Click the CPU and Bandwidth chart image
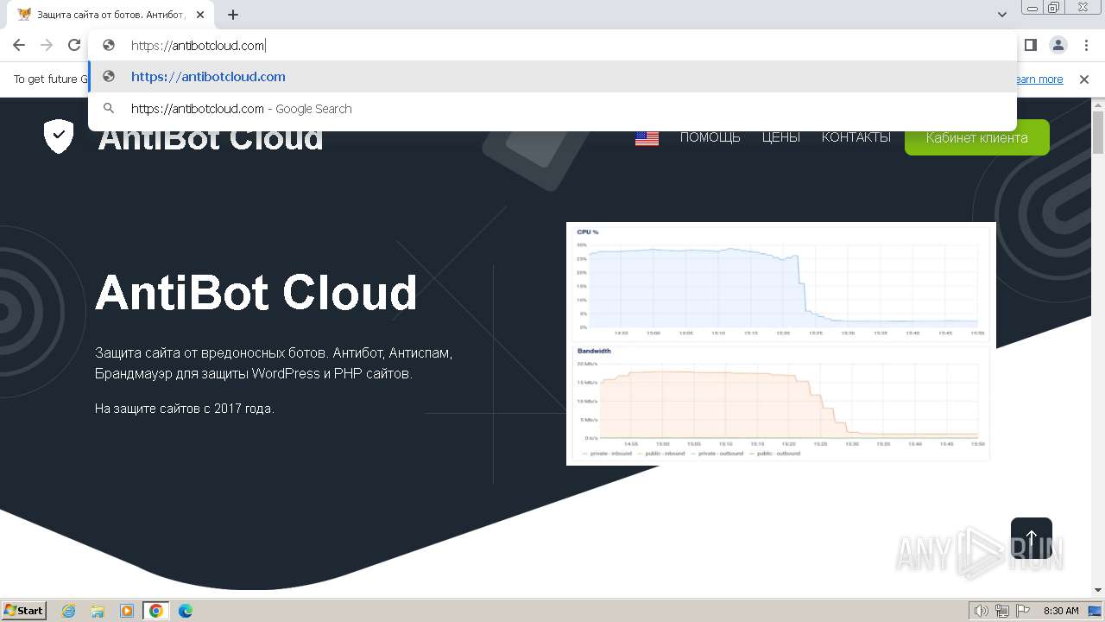The width and height of the screenshot is (1105, 622). tap(781, 344)
